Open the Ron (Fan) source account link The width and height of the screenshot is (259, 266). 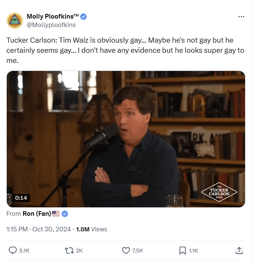point(37,214)
